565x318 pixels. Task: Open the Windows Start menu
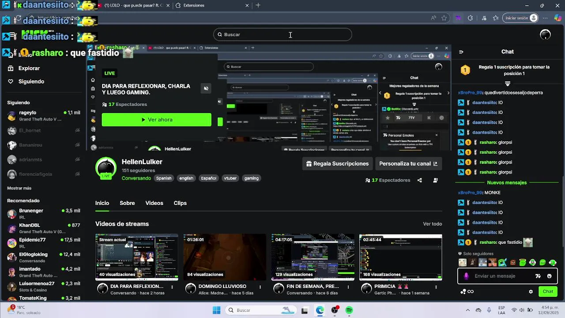216,310
